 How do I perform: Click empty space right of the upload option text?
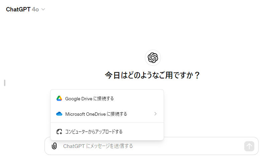click(x=144, y=132)
